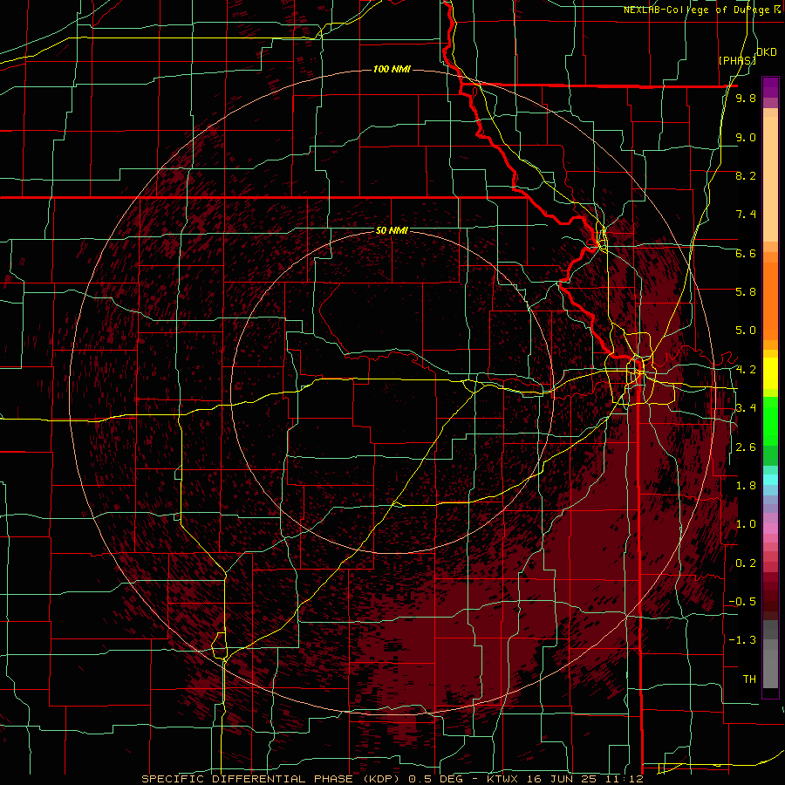Pick the purple segment atop the color bar
This screenshot has height=785, width=785.
click(770, 87)
